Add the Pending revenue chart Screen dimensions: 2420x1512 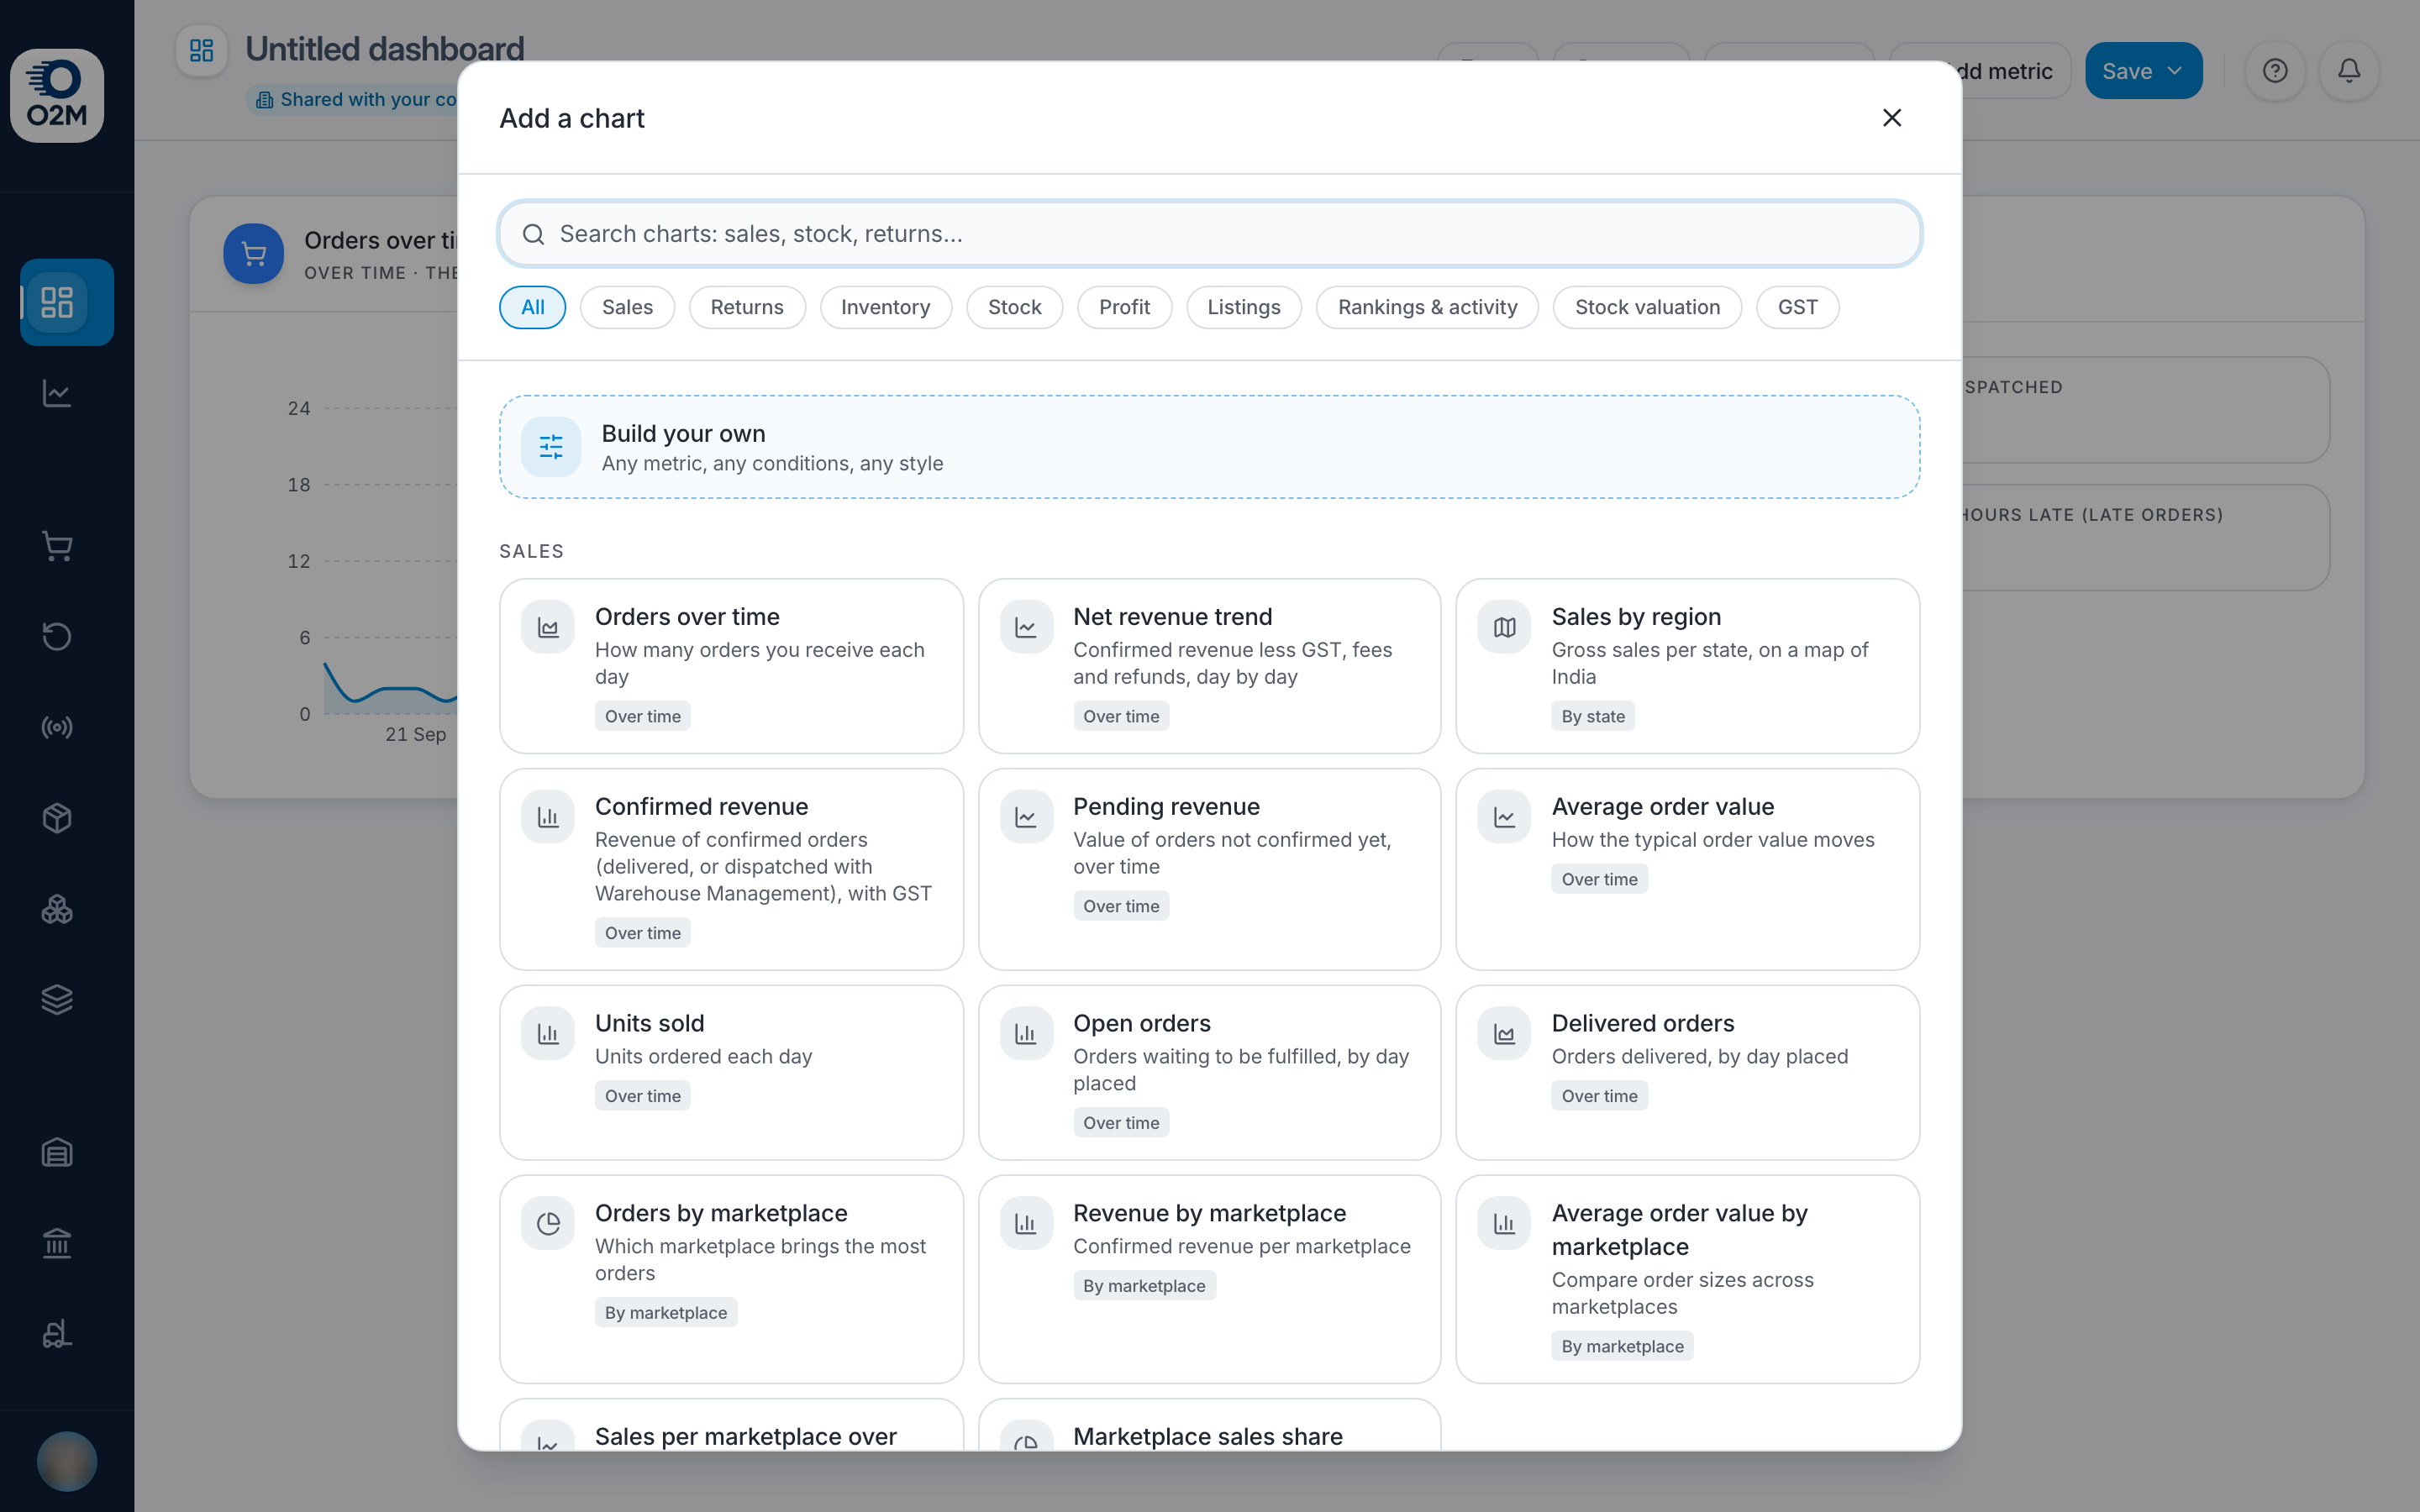1210,869
